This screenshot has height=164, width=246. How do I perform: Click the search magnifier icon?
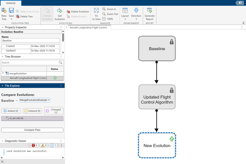[x=61, y=62]
